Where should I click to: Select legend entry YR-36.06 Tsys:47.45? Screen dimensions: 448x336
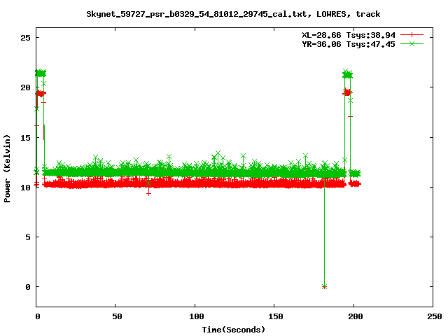349,44
